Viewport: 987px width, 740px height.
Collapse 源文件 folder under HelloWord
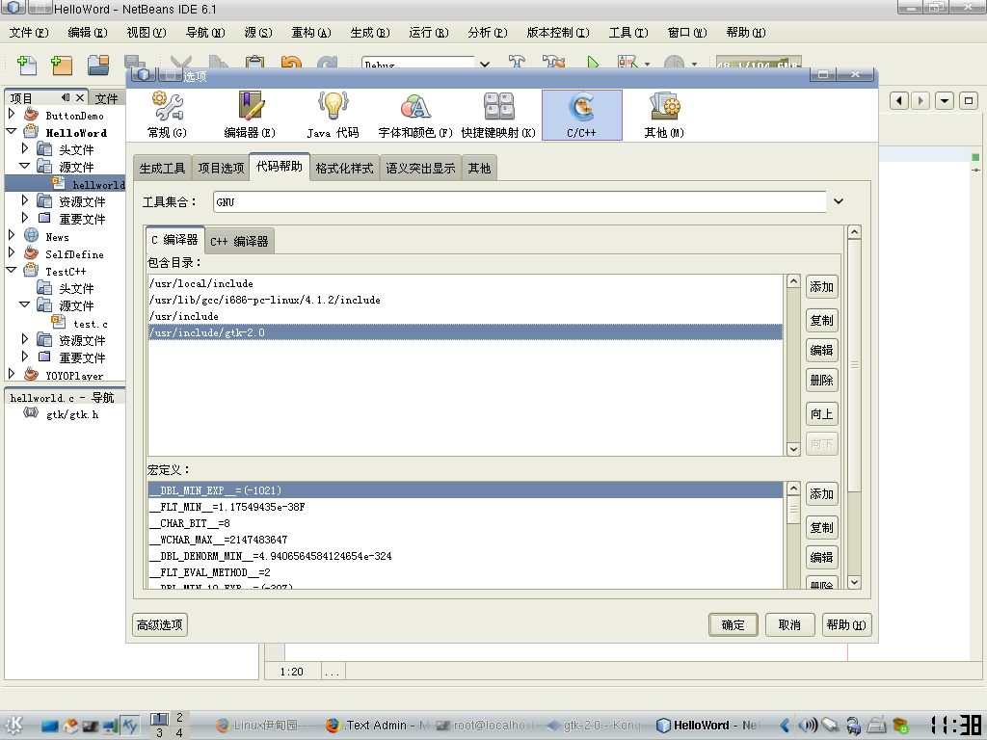point(24,166)
